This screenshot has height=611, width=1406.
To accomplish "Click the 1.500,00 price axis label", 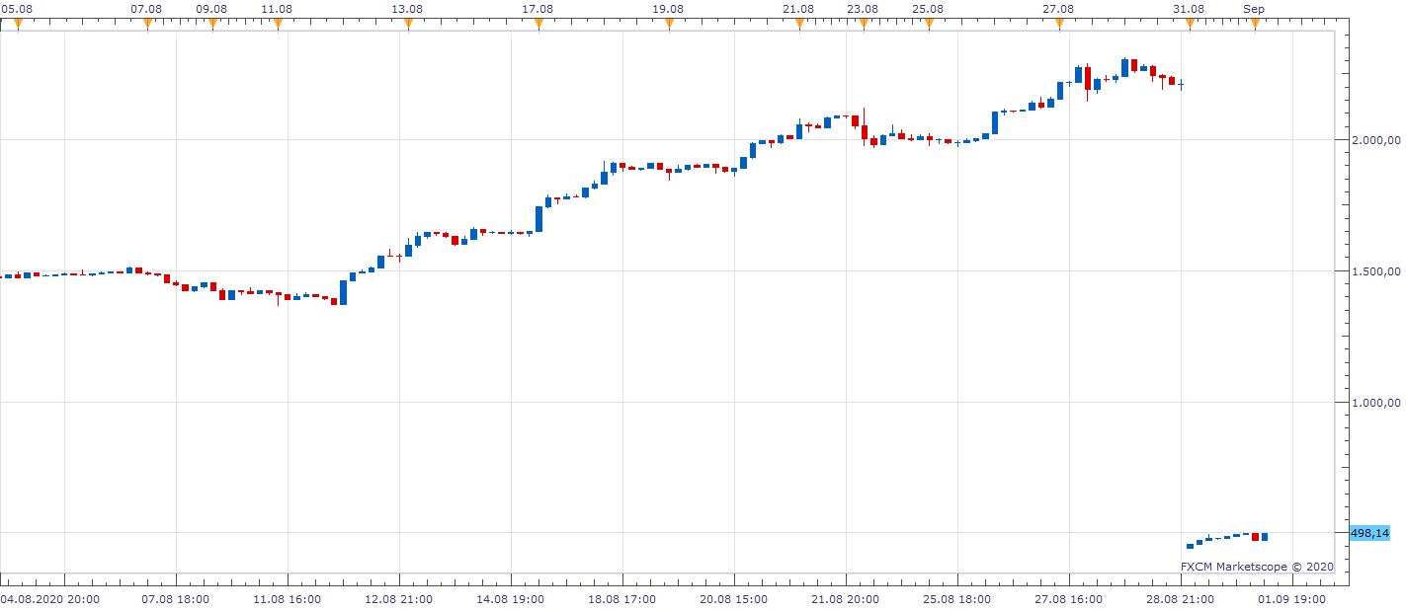I will [1375, 271].
